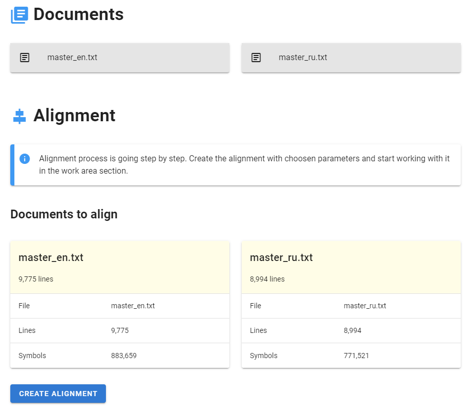Click the file icon beside master_en.txt
469x410 pixels.
point(25,58)
